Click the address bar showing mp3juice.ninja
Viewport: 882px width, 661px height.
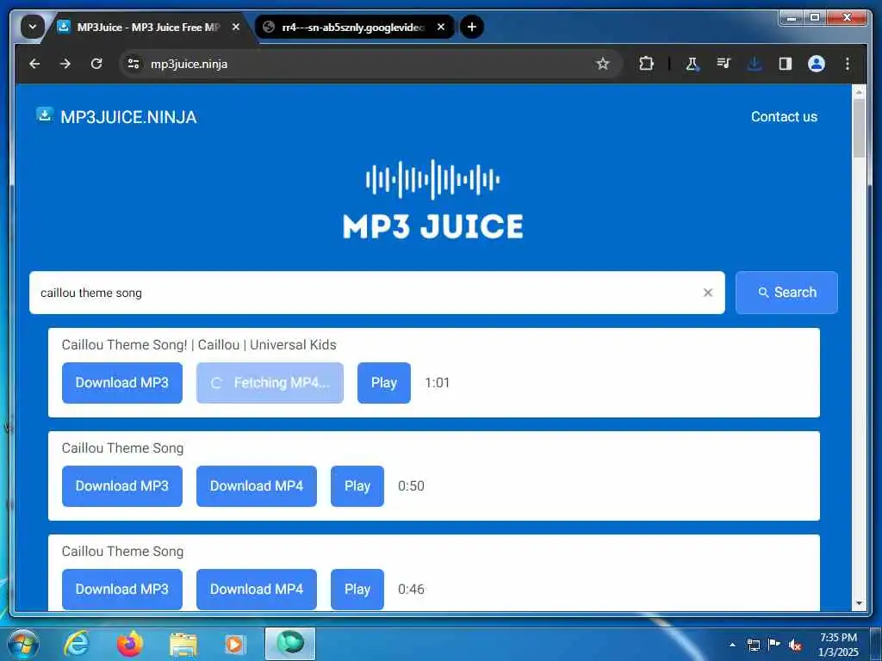pos(371,64)
